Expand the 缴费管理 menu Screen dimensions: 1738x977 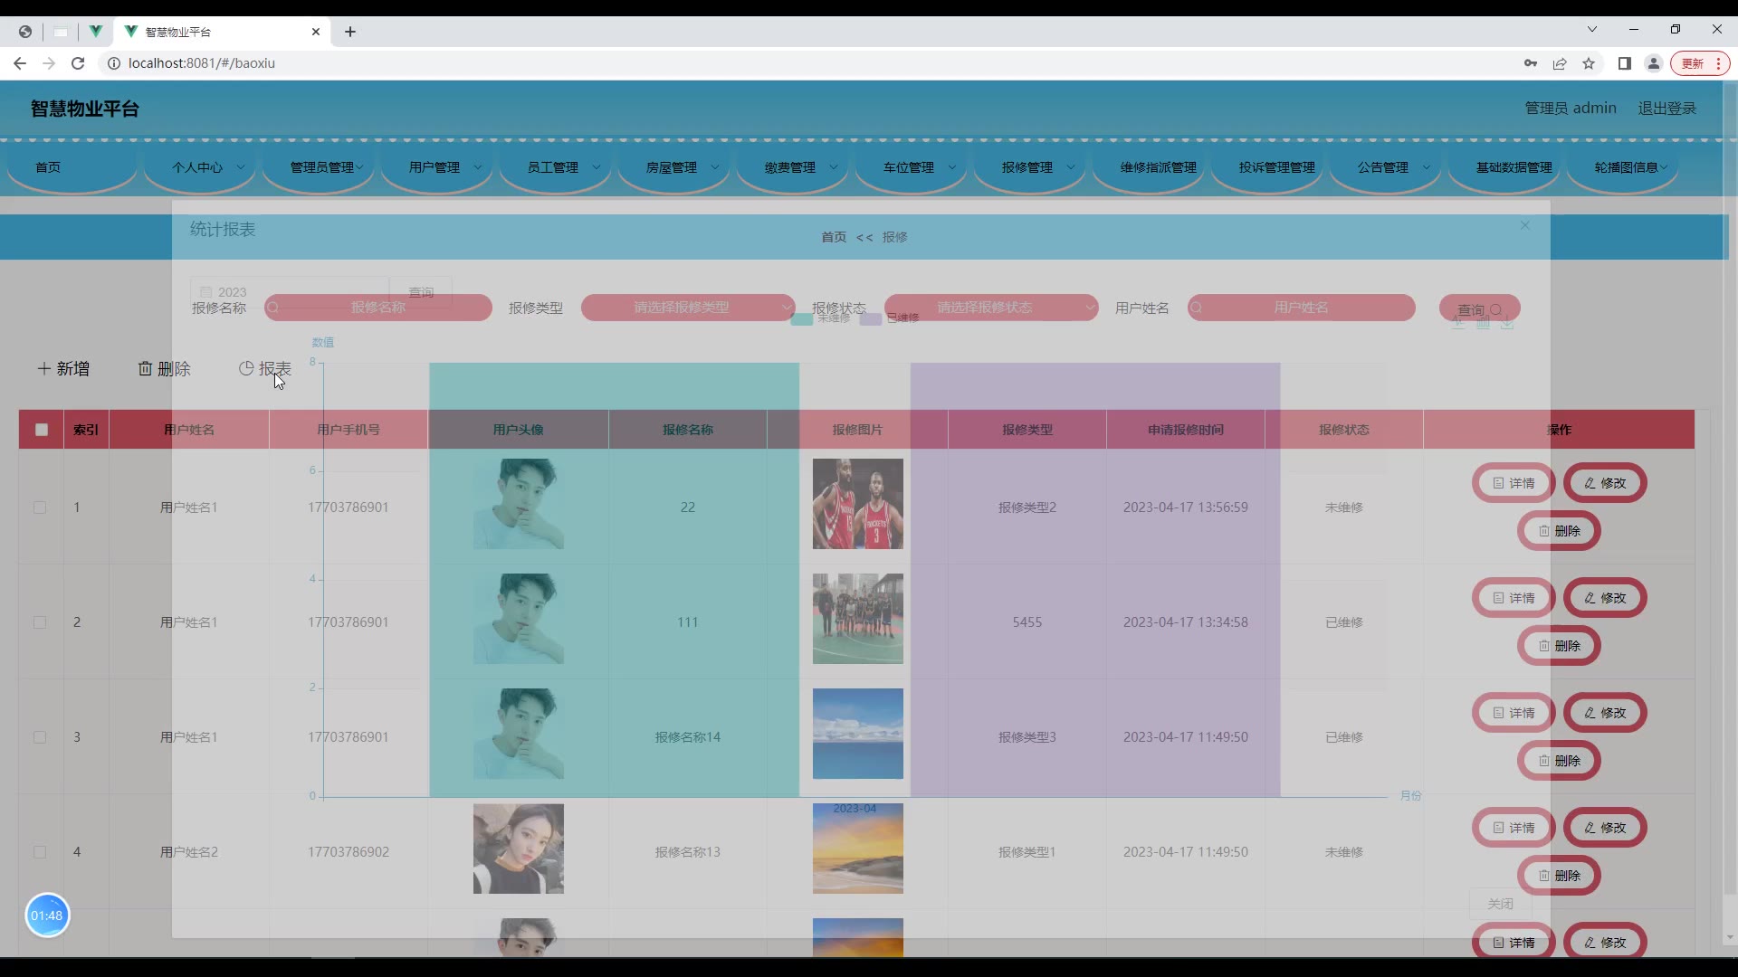click(x=794, y=167)
